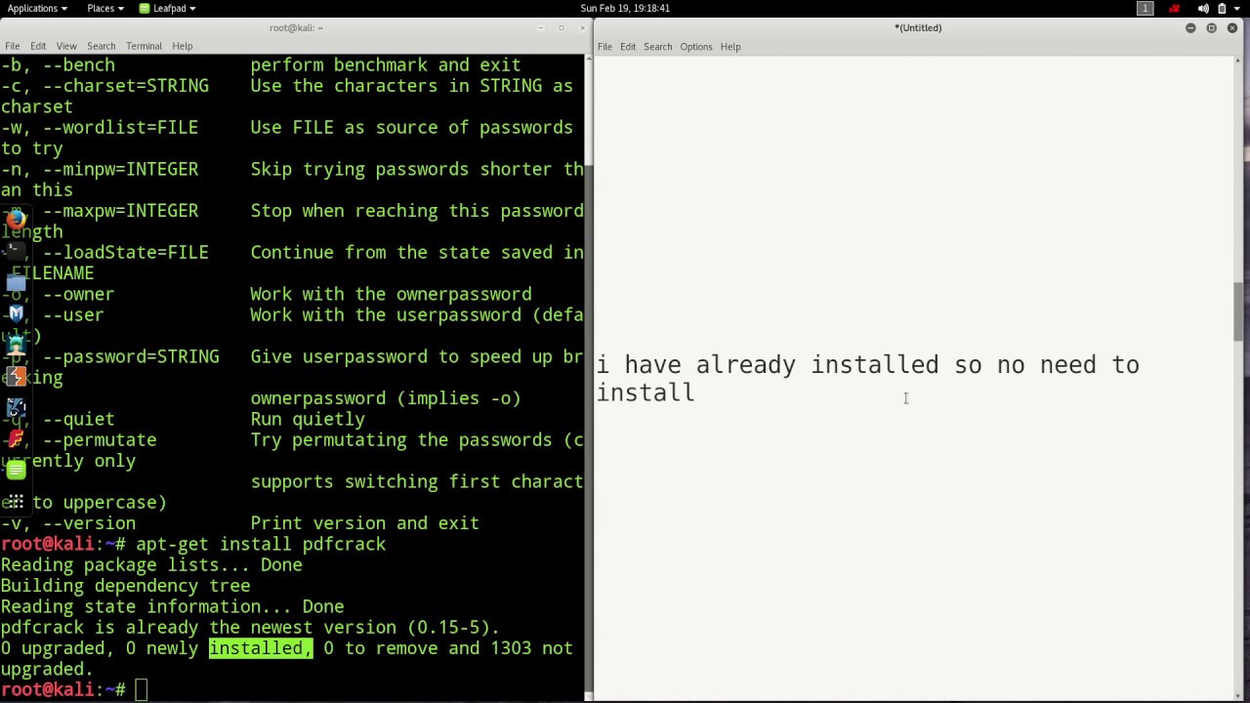
Task: Click 'Building dependency tree' line
Action: pos(125,586)
